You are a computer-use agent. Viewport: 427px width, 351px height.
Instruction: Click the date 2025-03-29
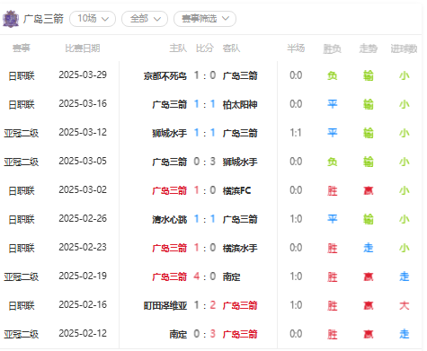(83, 75)
